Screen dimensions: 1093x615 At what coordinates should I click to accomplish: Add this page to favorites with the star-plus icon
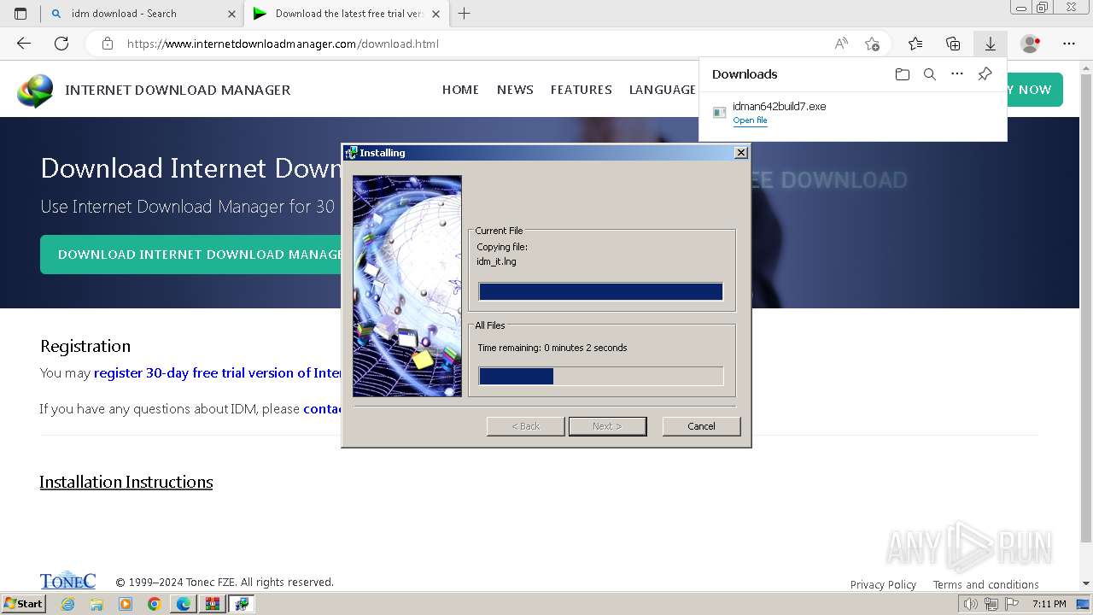tap(872, 44)
